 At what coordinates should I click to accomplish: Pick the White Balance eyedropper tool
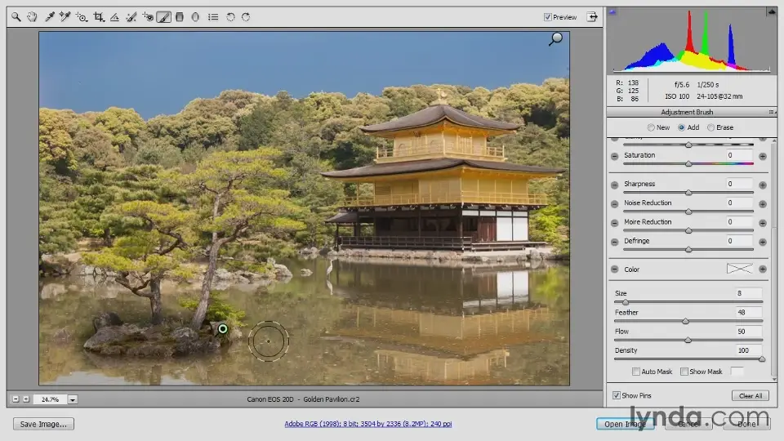click(x=50, y=16)
